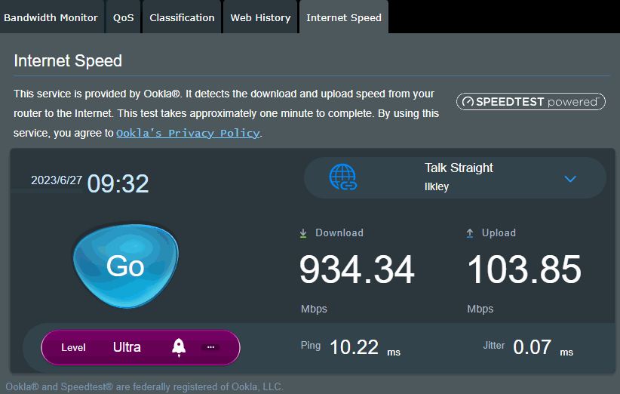Click the Ultra level label
Image resolution: width=620 pixels, height=394 pixels.
(127, 347)
